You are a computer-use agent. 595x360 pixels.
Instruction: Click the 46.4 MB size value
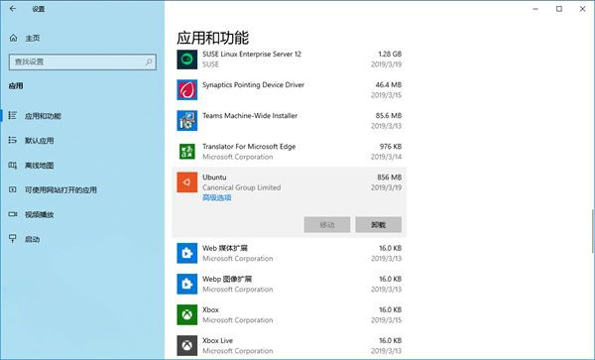point(389,85)
